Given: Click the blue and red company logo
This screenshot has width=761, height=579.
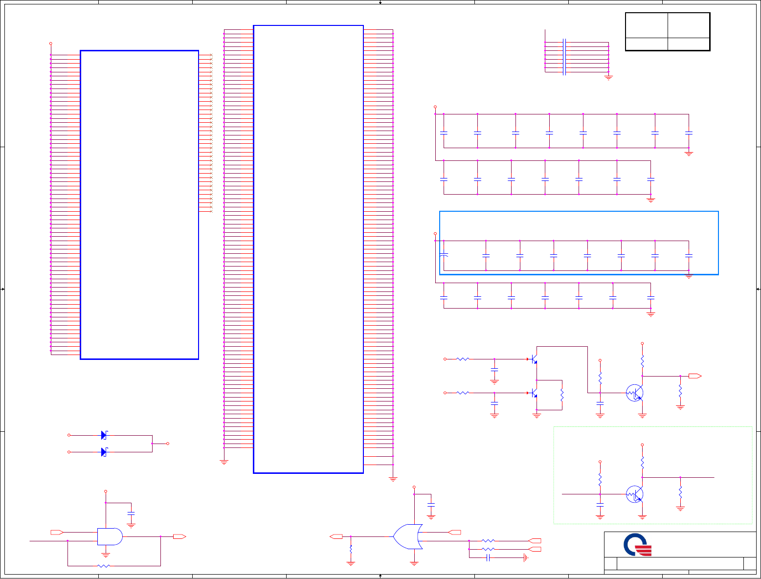Looking at the screenshot, I should pyautogui.click(x=638, y=545).
